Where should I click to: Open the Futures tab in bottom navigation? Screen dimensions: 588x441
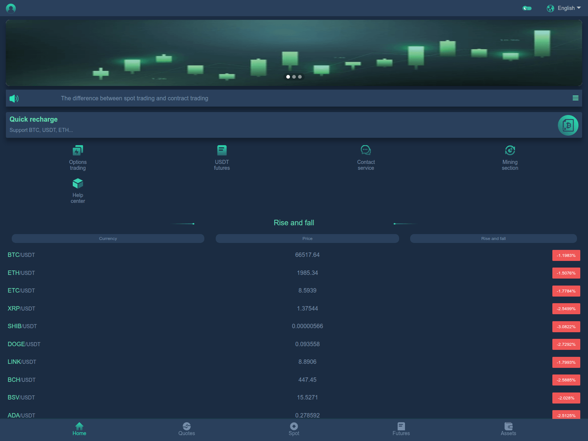[401, 429]
